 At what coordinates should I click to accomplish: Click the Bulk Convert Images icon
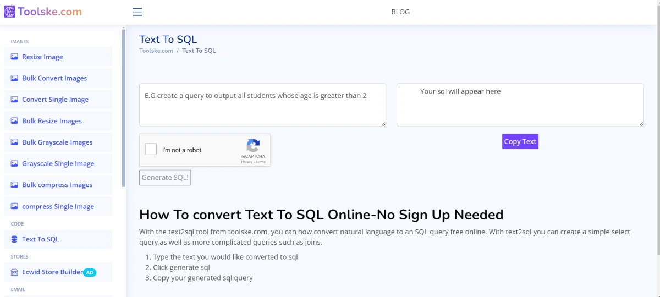pos(14,78)
